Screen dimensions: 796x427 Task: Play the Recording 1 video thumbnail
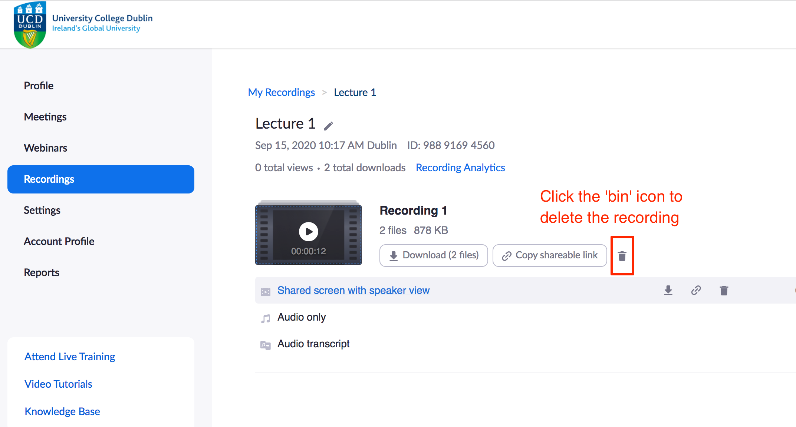point(309,232)
